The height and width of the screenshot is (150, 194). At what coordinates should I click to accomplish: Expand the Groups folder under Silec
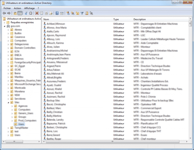[x=12, y=117]
